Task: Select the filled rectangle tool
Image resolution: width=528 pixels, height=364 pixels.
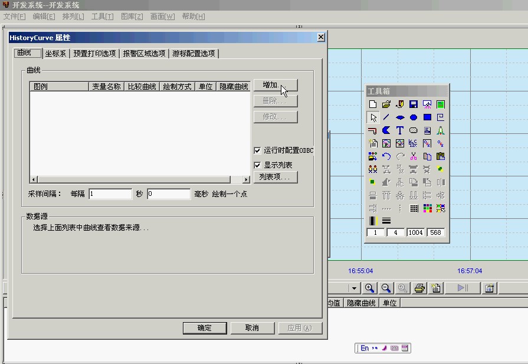Action: pyautogui.click(x=427, y=117)
